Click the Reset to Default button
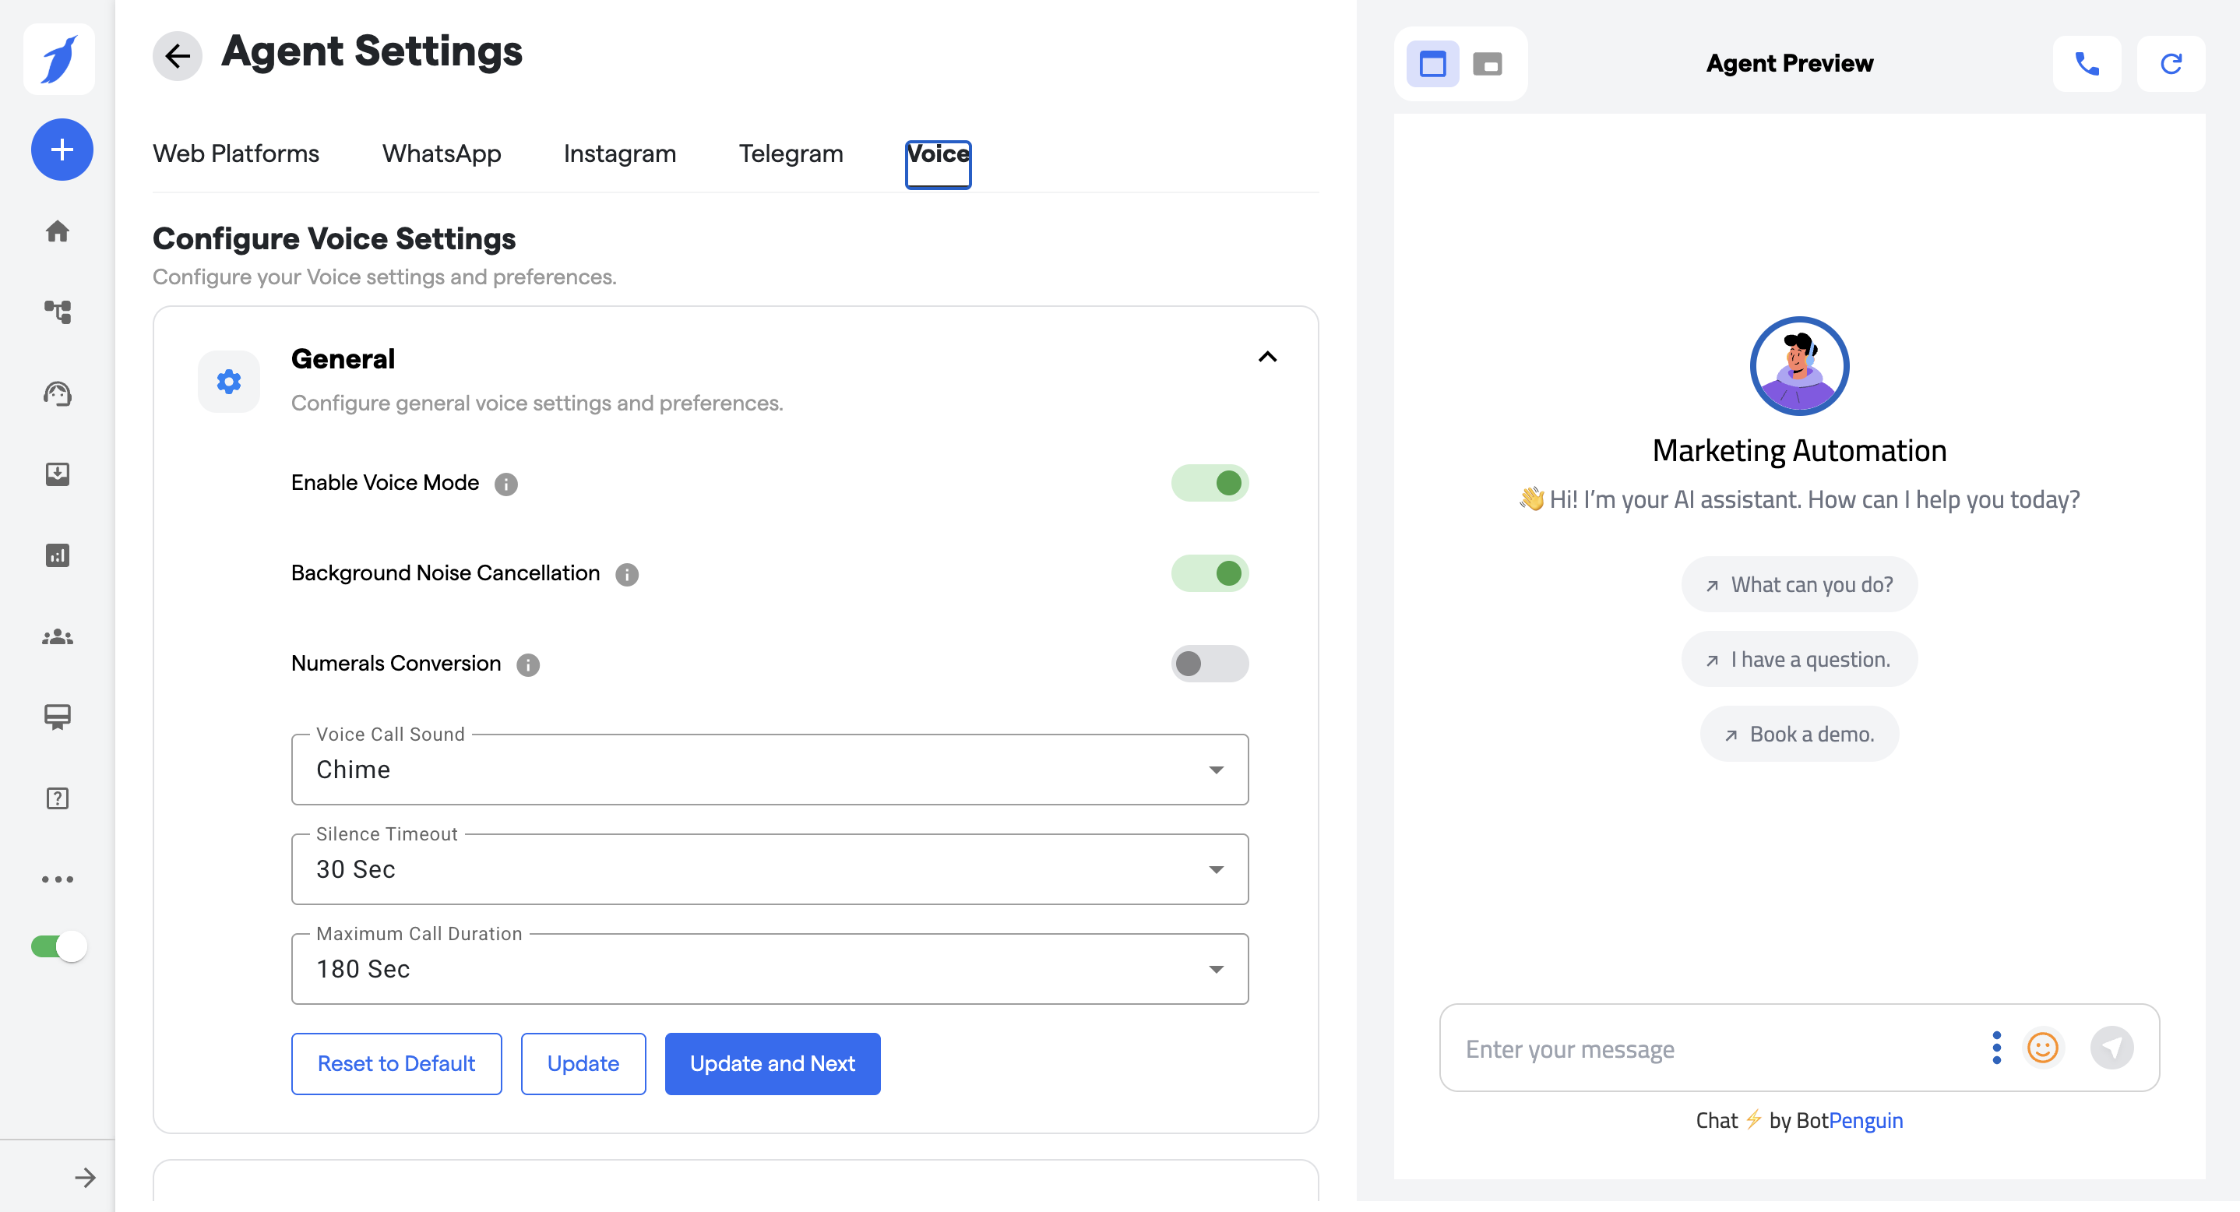2240x1212 pixels. (396, 1063)
